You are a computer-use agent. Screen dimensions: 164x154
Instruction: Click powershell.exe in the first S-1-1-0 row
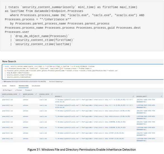[8, 100]
